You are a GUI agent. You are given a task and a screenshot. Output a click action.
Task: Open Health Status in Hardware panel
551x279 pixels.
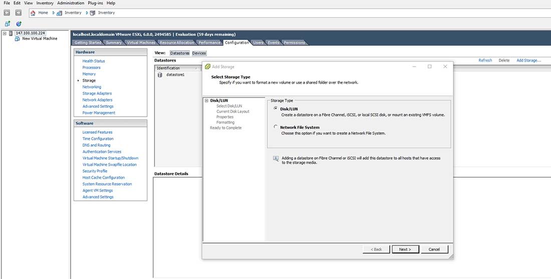tap(94, 61)
